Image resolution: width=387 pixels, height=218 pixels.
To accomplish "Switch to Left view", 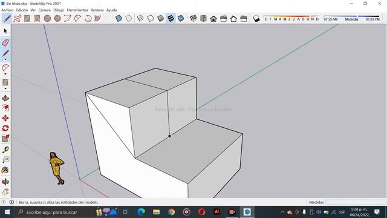I will click(x=244, y=19).
